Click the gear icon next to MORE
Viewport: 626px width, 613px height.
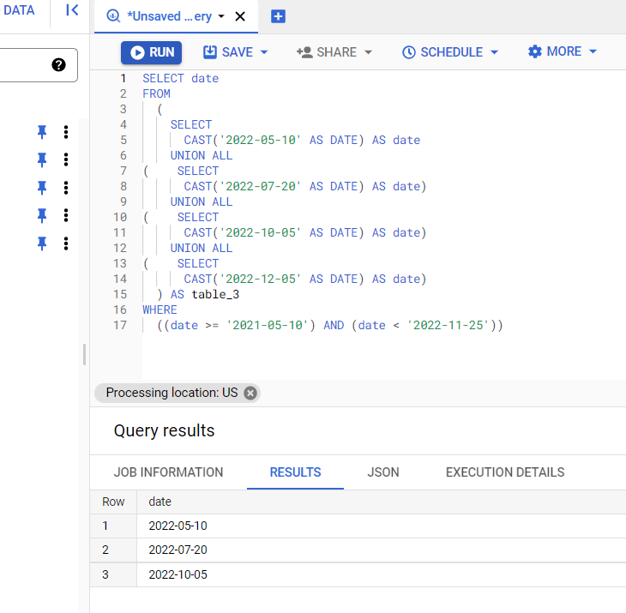(535, 51)
